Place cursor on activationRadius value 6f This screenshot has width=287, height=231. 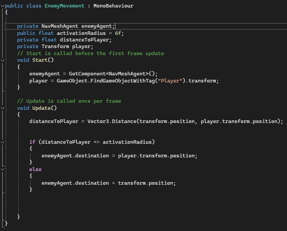point(119,33)
